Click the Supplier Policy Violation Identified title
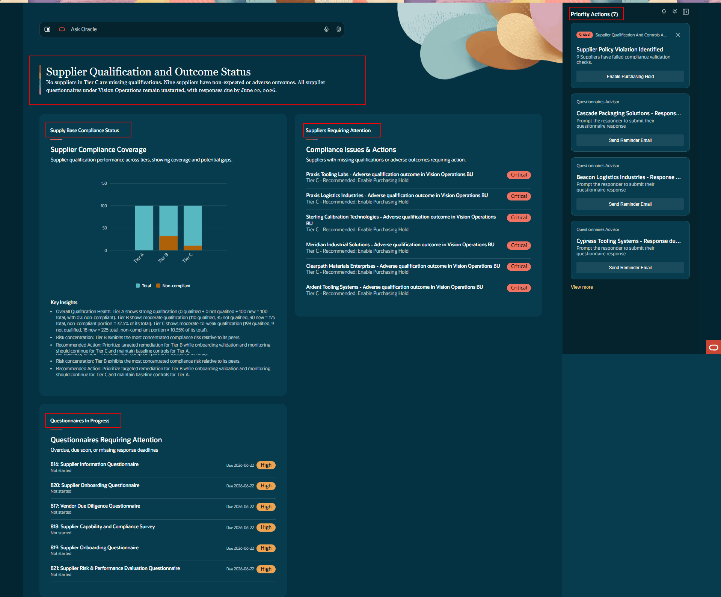 click(x=620, y=50)
